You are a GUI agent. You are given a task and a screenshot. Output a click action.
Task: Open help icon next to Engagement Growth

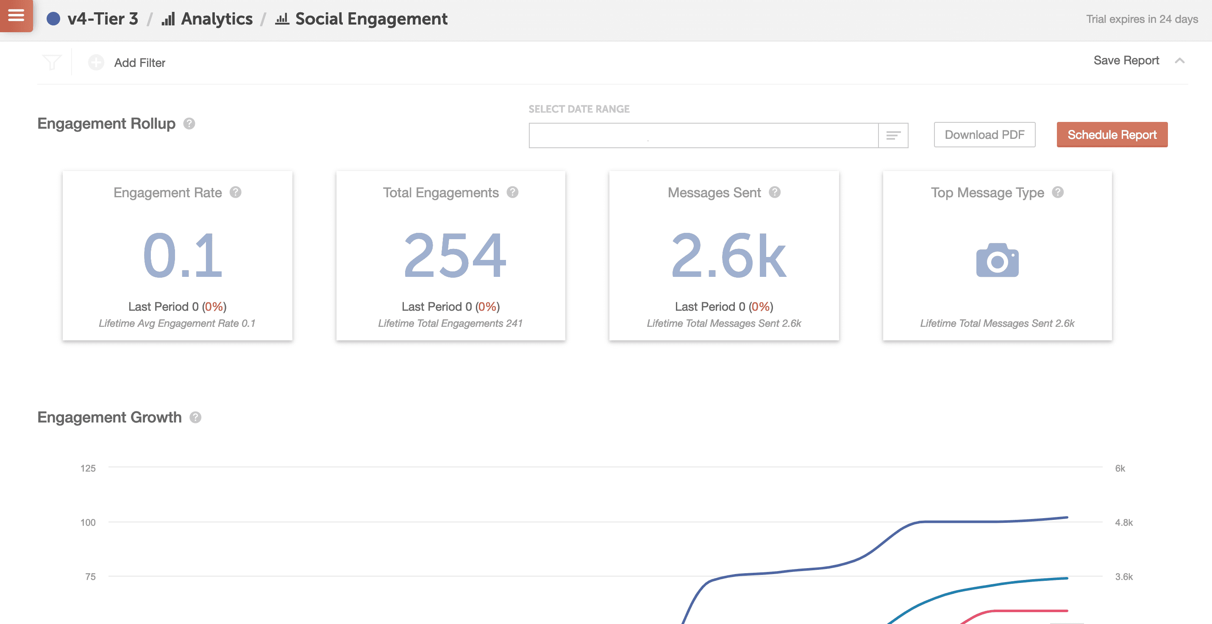pyautogui.click(x=195, y=417)
